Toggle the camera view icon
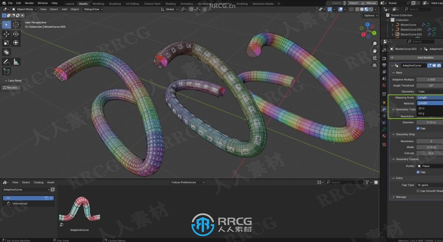This screenshot has height=242, width=443. click(x=374, y=58)
